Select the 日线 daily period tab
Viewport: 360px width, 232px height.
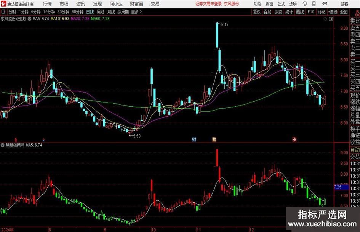pyautogui.click(x=90, y=12)
